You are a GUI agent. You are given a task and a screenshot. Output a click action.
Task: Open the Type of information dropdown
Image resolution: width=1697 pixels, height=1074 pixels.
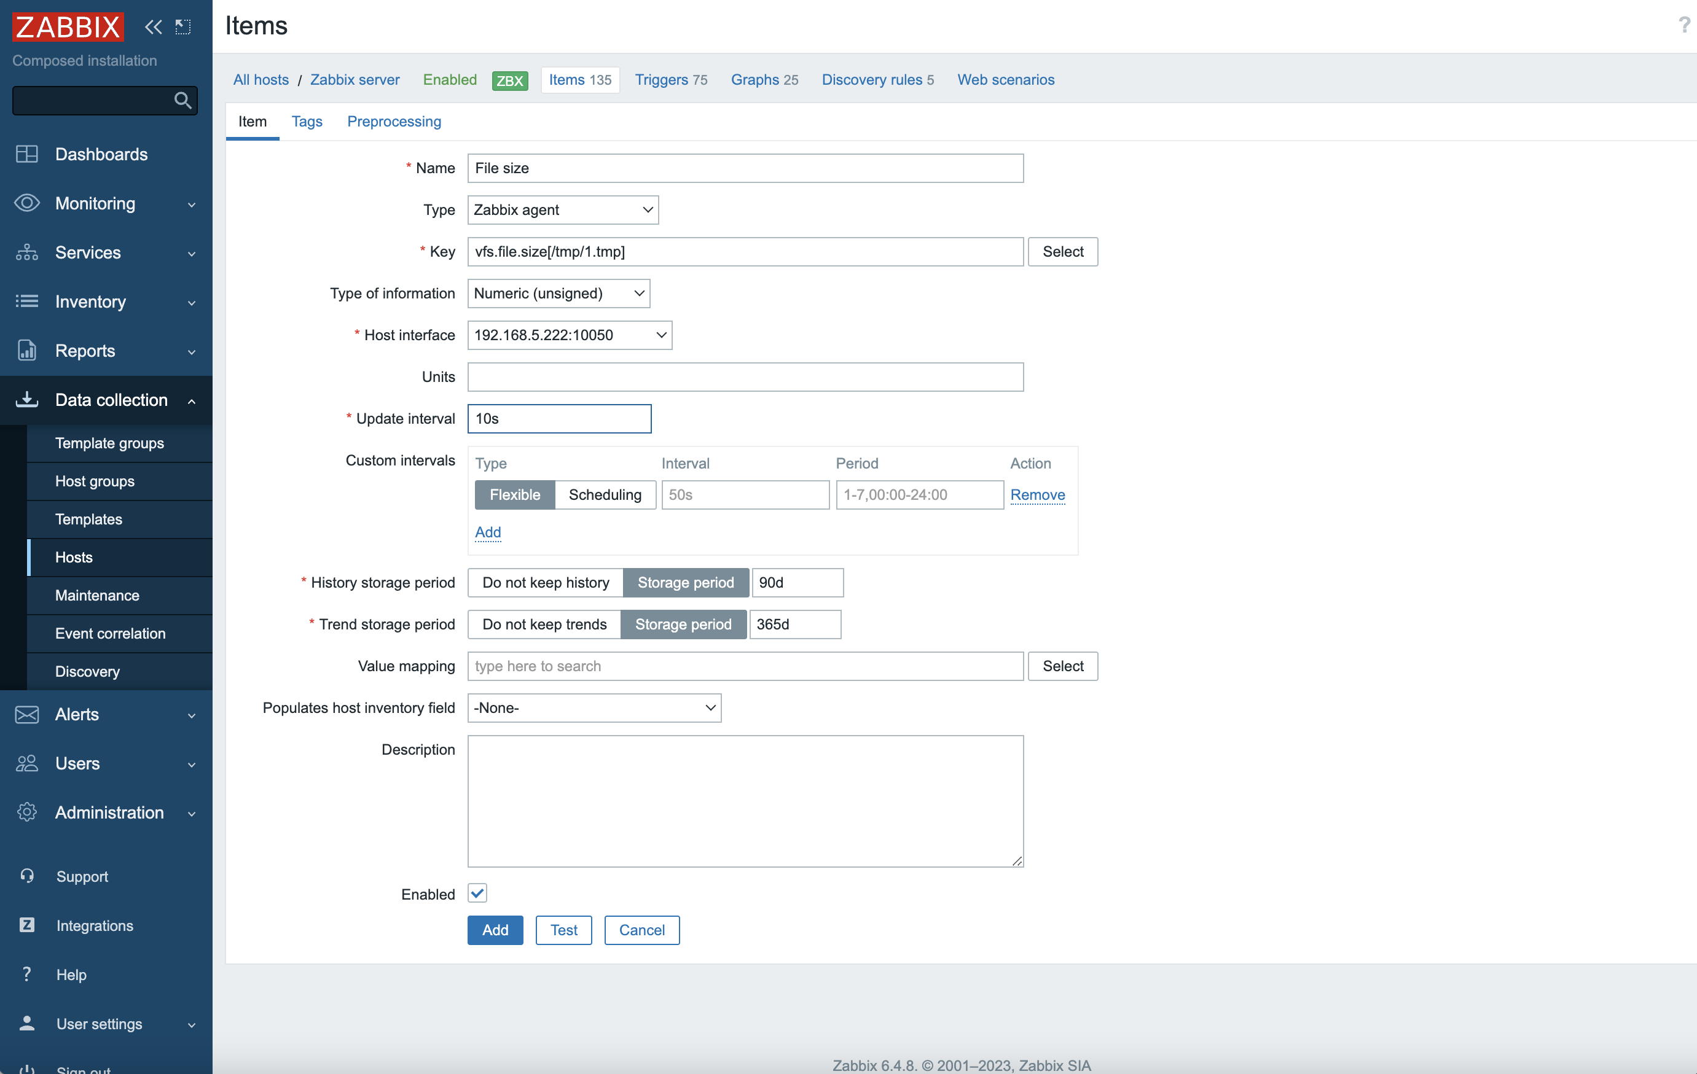coord(558,293)
